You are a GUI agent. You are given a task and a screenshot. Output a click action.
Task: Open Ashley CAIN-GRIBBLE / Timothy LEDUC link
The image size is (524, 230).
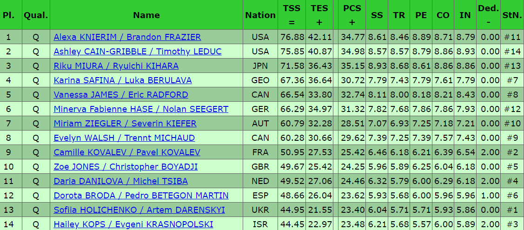coord(138,52)
